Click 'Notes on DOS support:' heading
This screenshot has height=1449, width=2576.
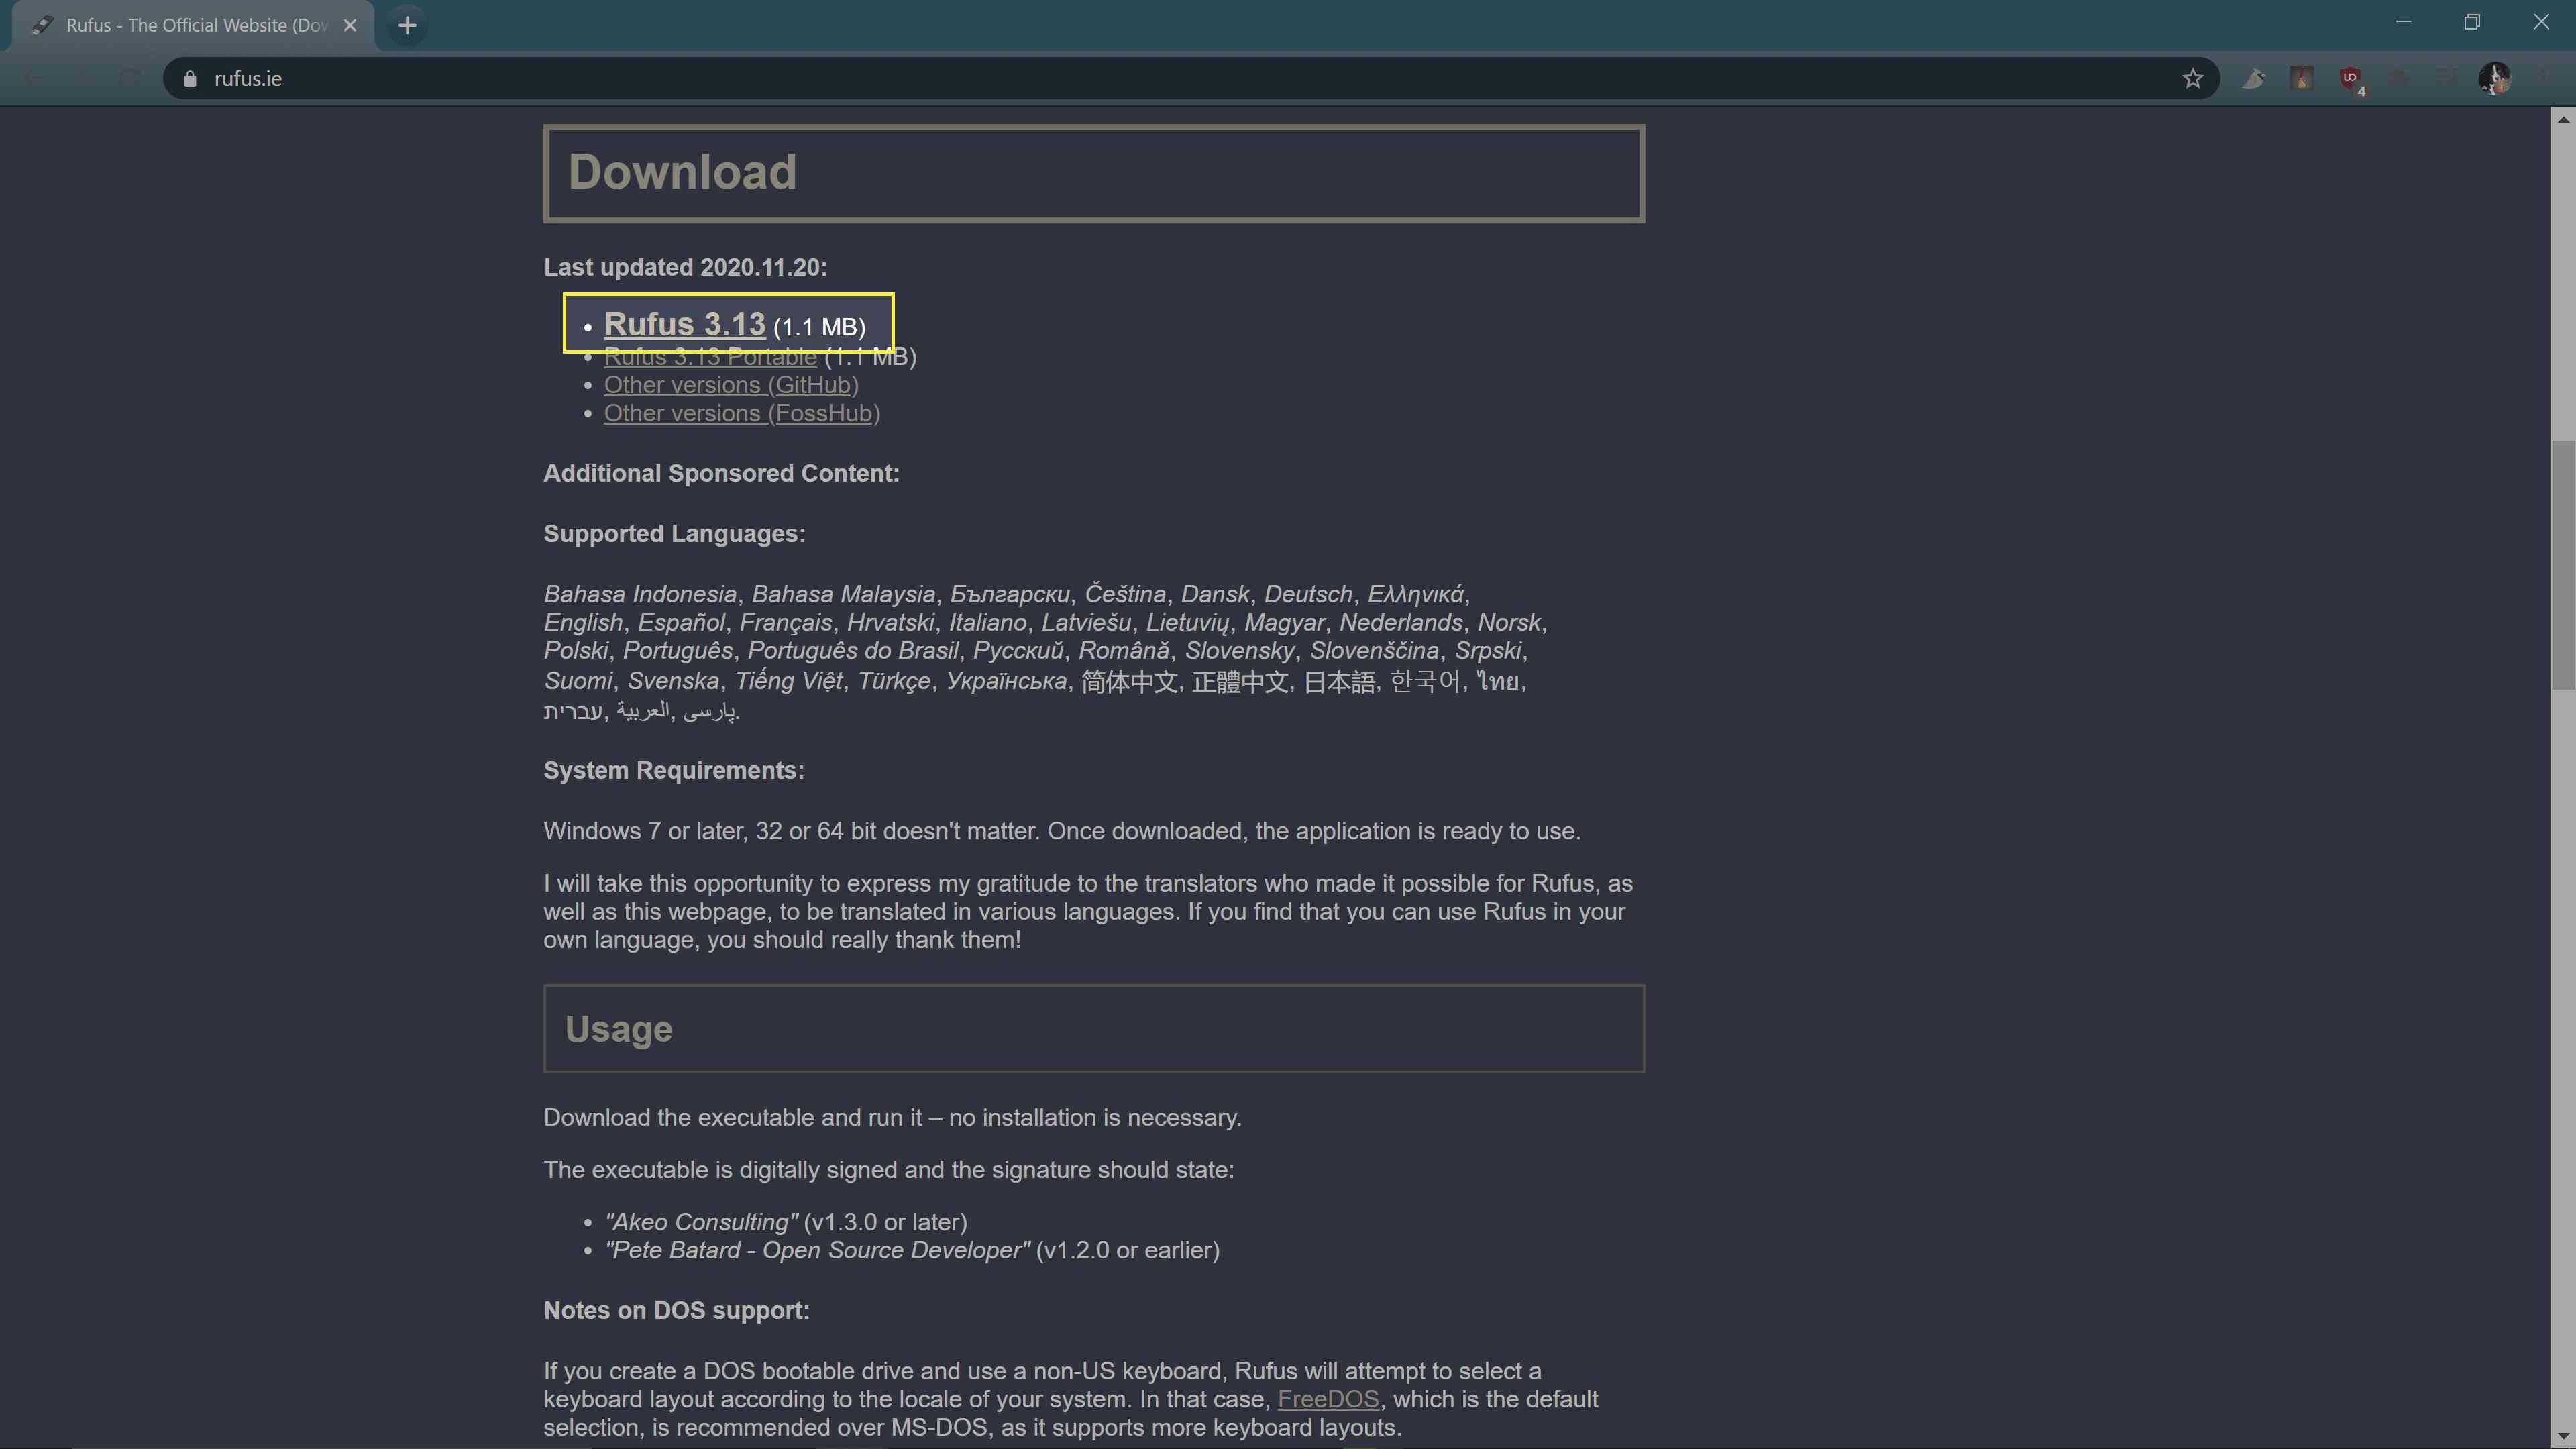(x=676, y=1310)
